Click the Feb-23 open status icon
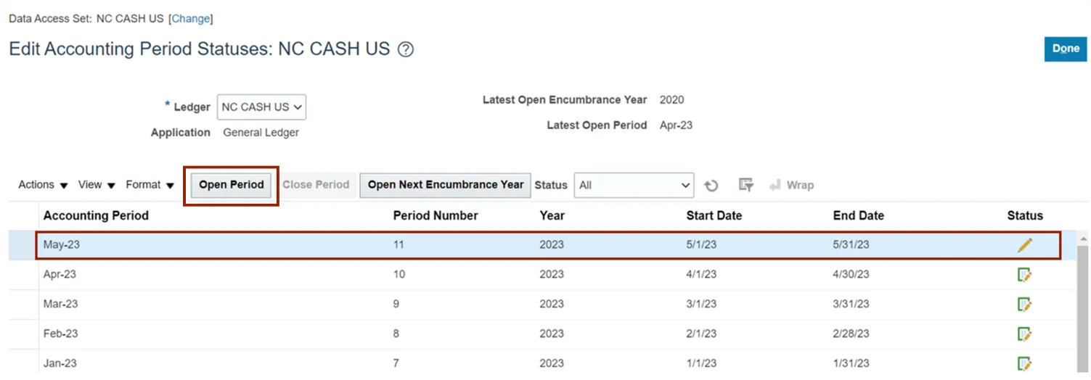 point(1024,334)
